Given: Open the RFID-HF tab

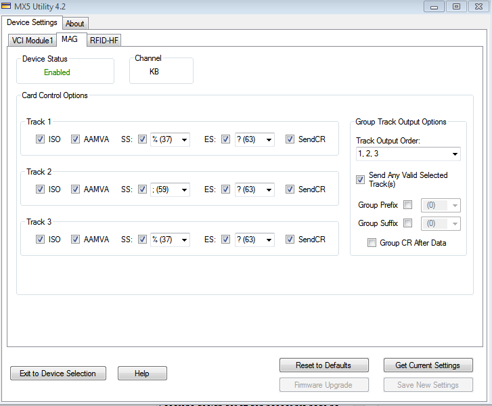Looking at the screenshot, I should coord(104,41).
